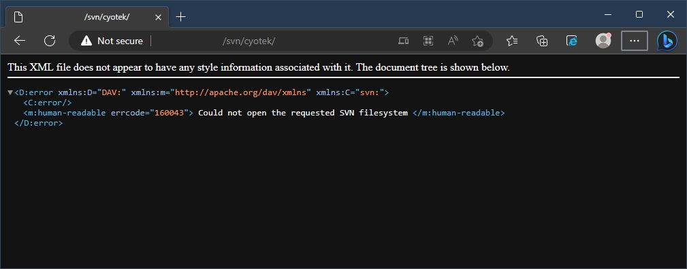The image size is (687, 269).
Task: Open the Settings and more menu
Action: click(635, 41)
